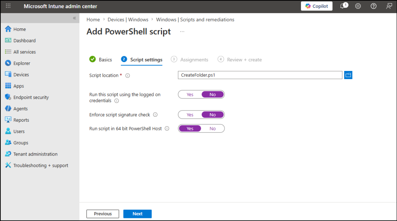Select the Script settings step
The width and height of the screenshot is (397, 221).
[142, 59]
